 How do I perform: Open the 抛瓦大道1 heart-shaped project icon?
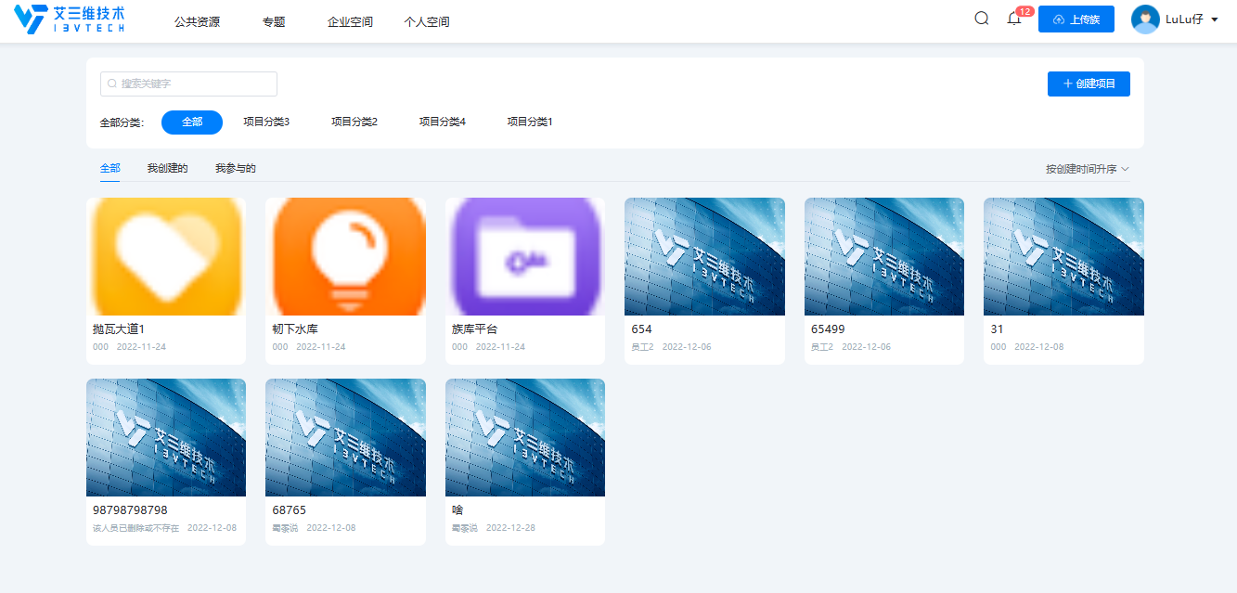click(x=165, y=256)
